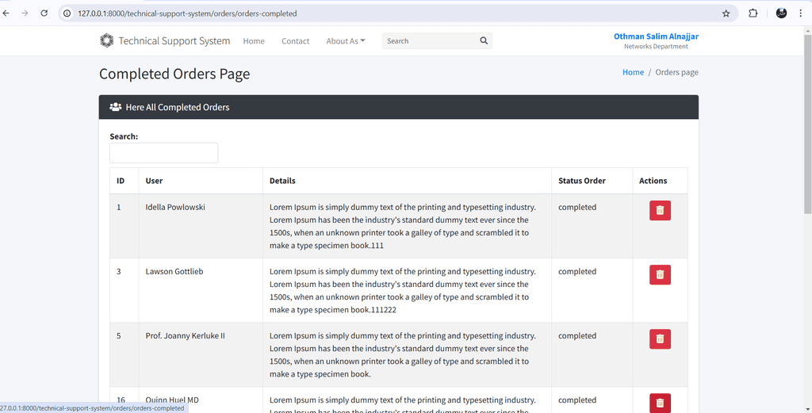Viewport: 812px width, 413px height.
Task: Sort by the ID column header
Action: click(124, 181)
